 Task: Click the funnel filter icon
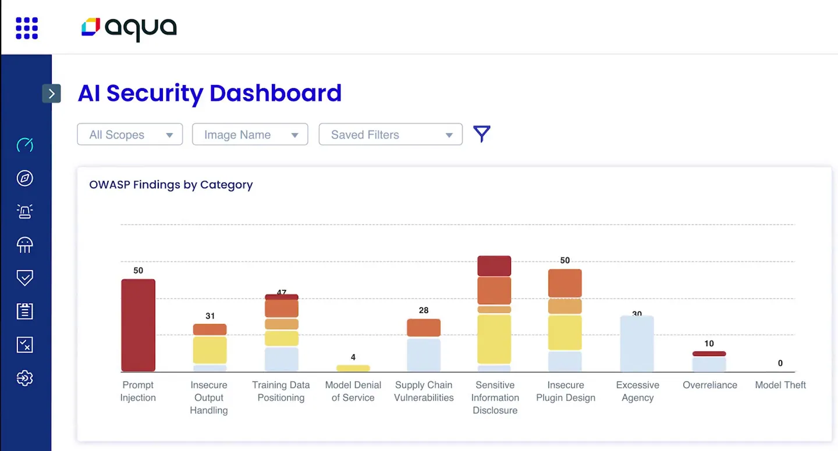[x=481, y=134]
